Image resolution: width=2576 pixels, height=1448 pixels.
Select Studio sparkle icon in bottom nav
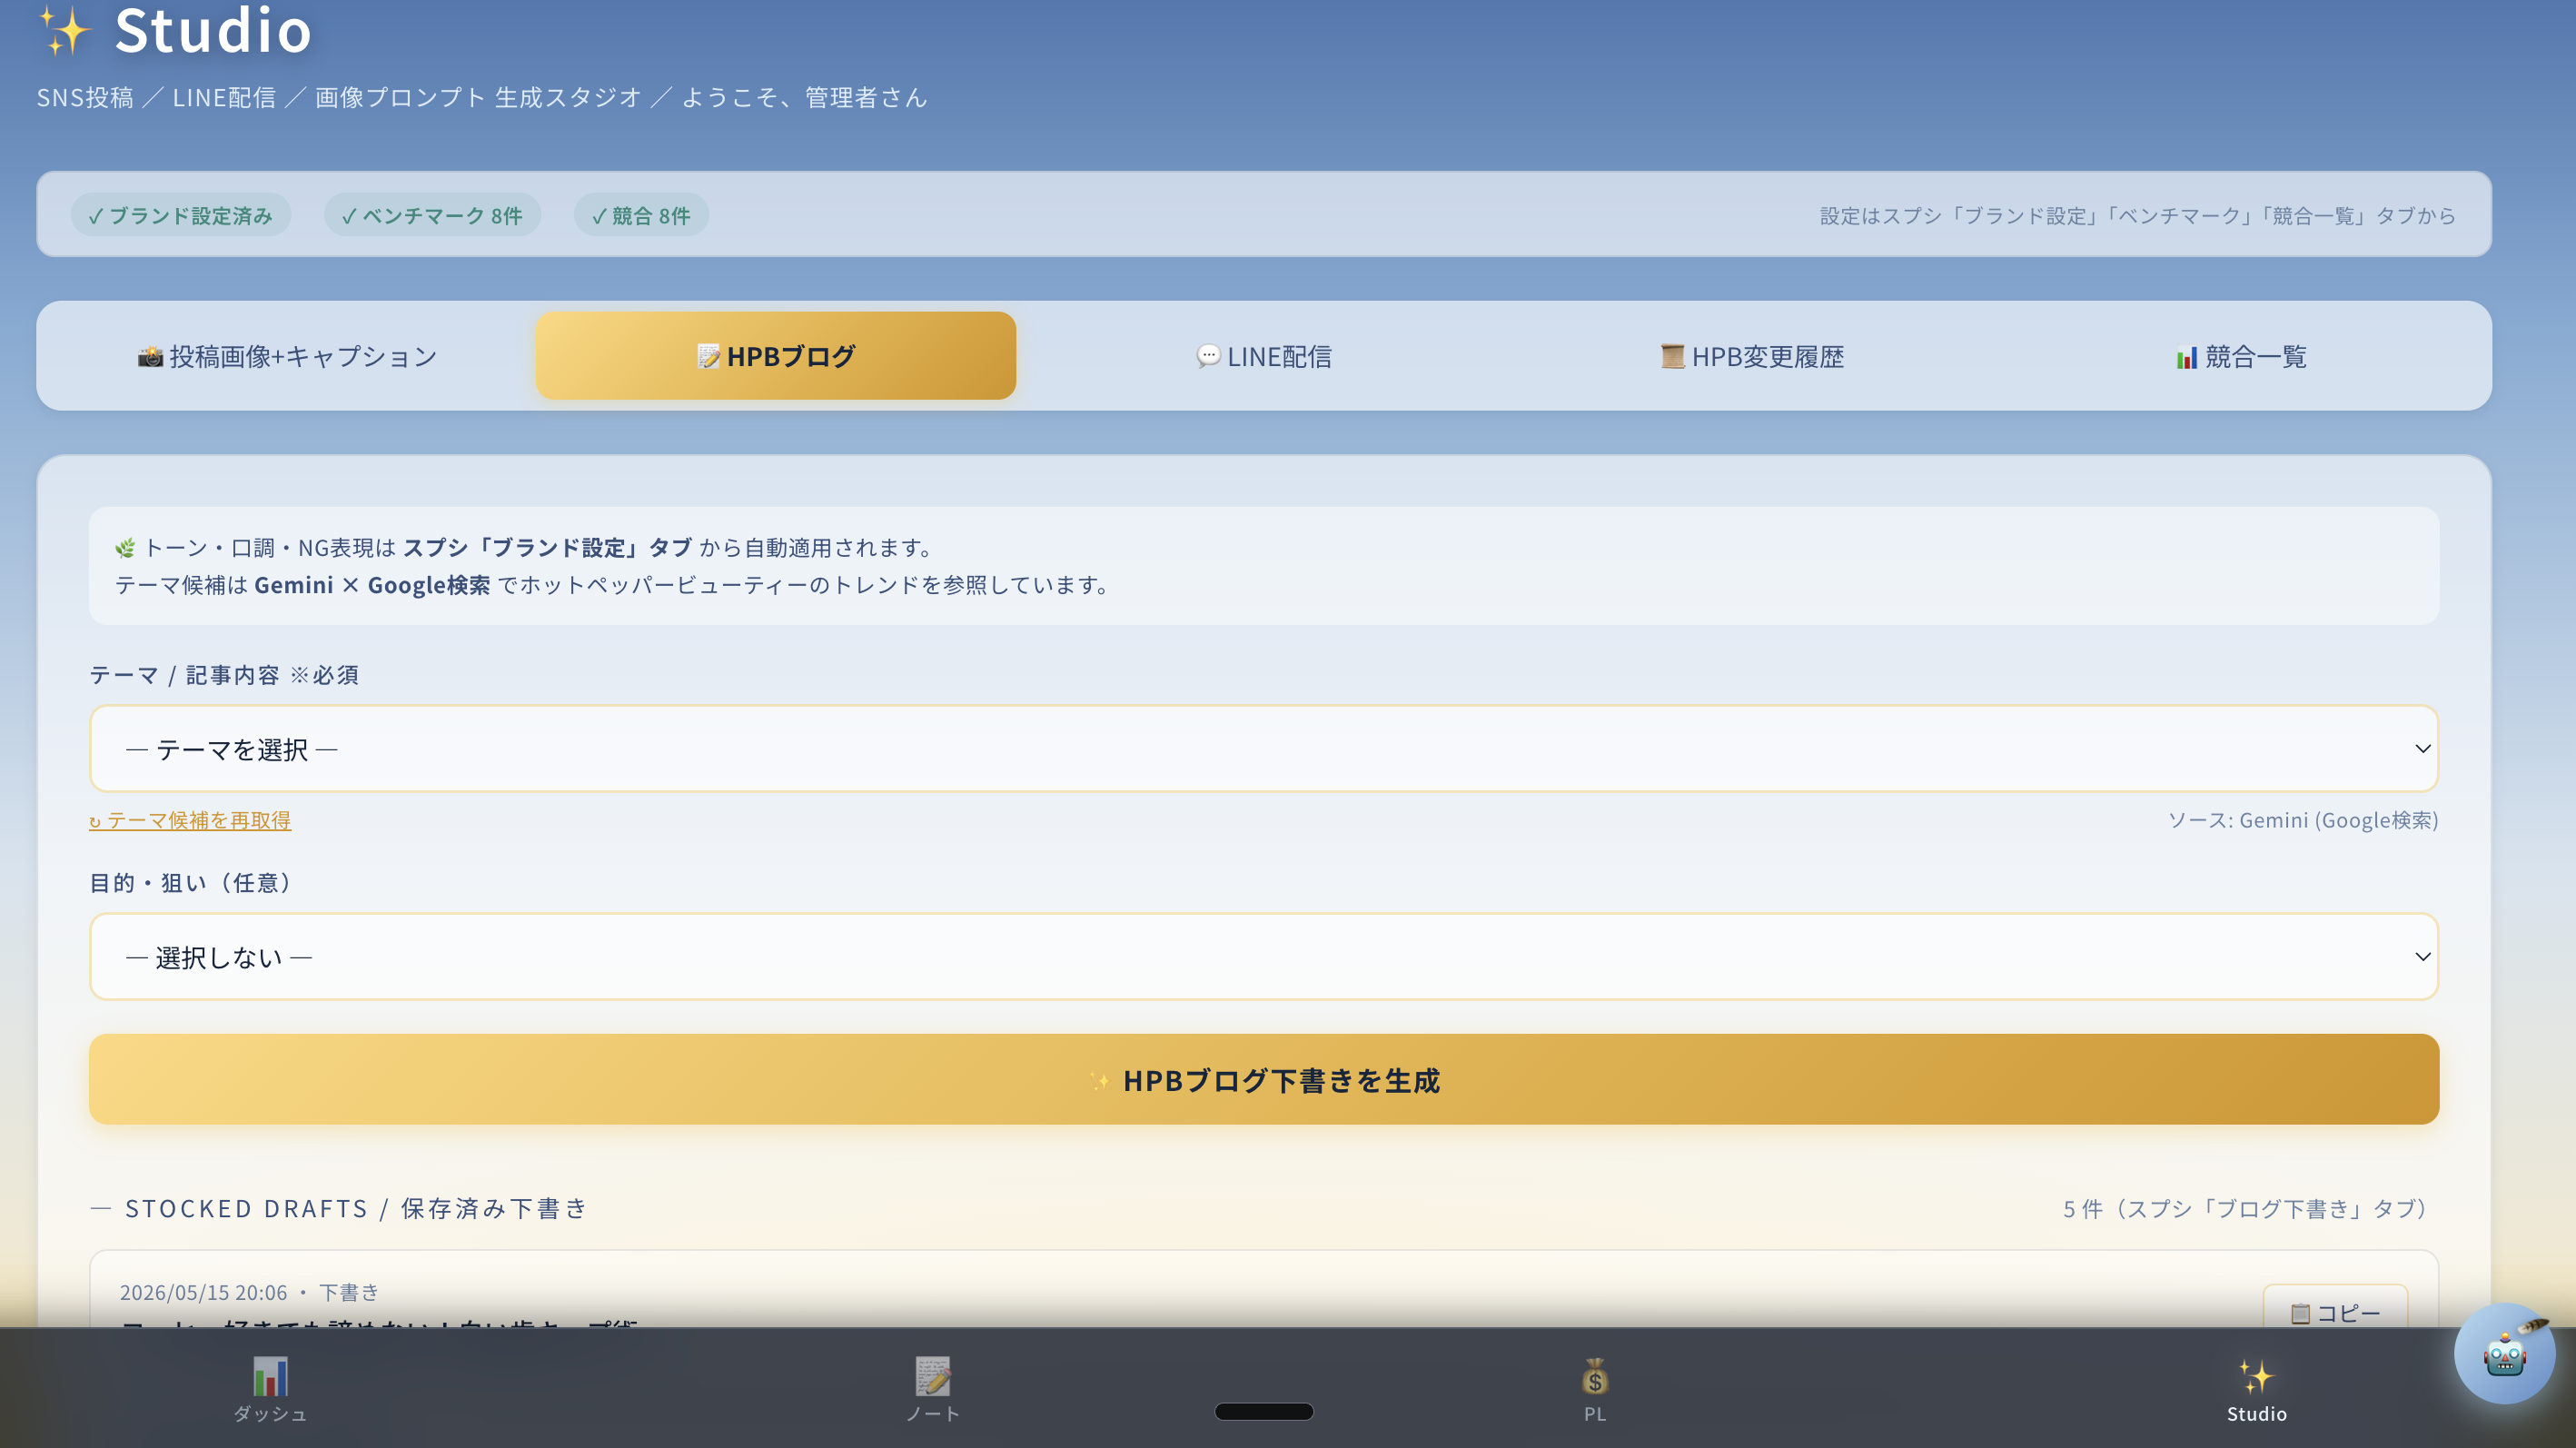2256,1378
